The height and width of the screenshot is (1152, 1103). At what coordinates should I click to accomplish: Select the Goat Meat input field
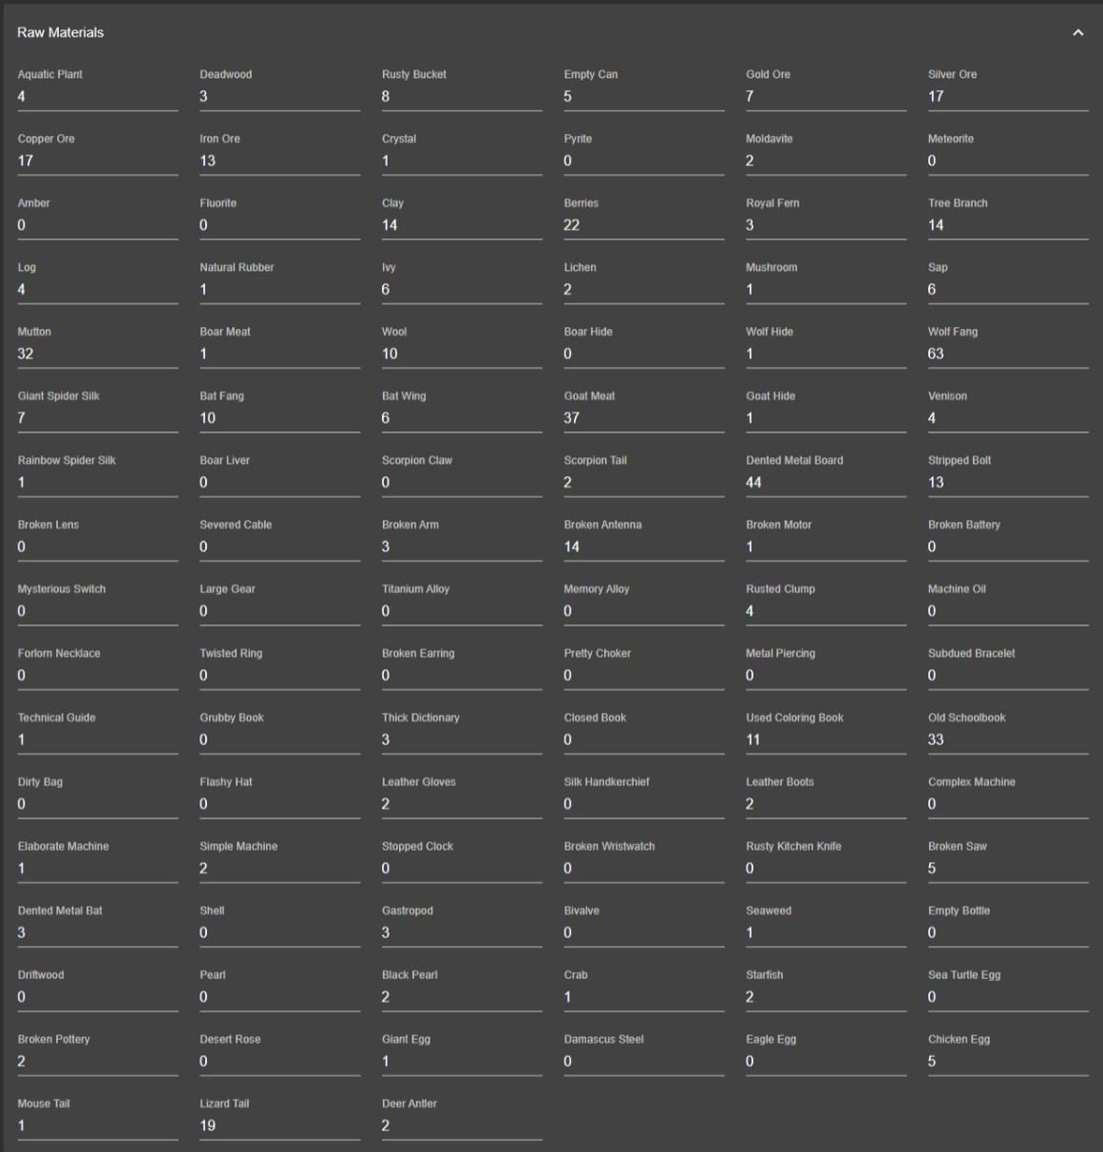(643, 418)
